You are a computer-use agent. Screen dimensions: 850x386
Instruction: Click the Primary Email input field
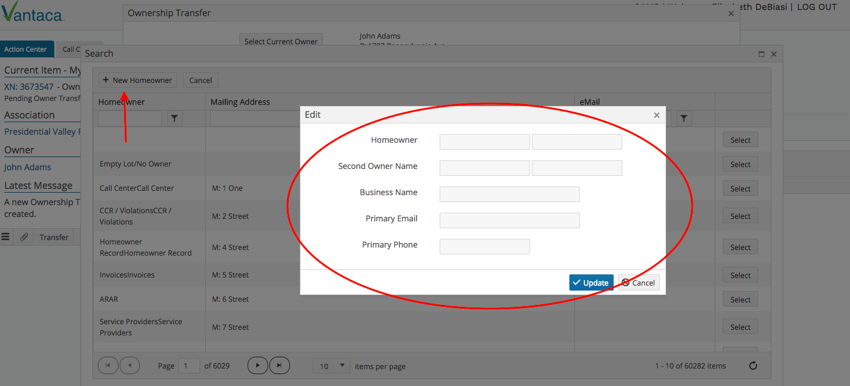click(509, 220)
